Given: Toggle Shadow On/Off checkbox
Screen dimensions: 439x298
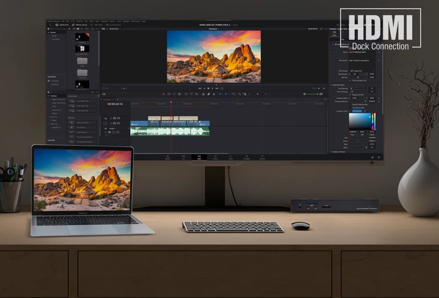Looking at the screenshot, I should point(350,95).
